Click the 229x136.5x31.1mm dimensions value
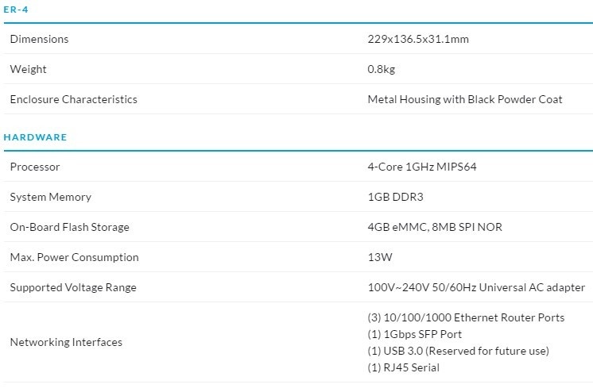593x392 pixels. click(x=417, y=39)
